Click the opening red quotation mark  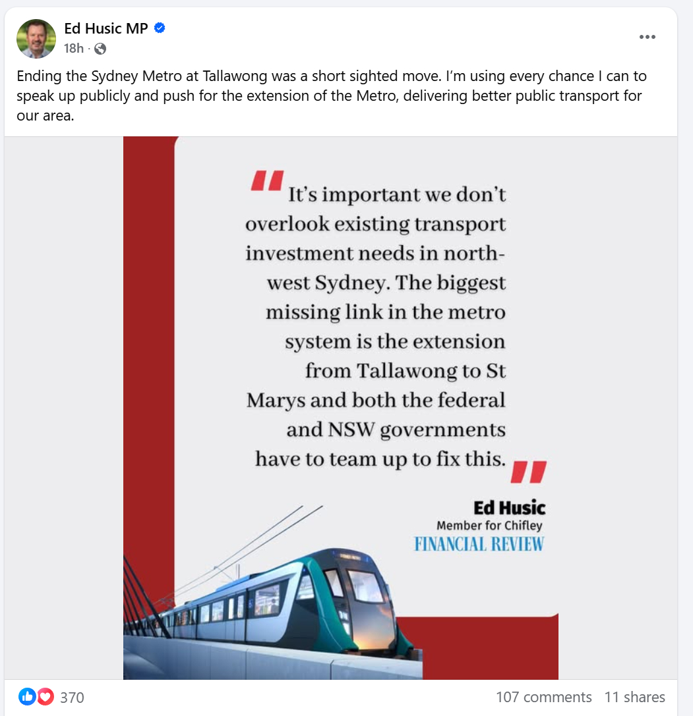pyautogui.click(x=268, y=181)
